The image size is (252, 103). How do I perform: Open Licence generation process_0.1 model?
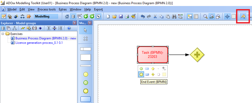39,43
